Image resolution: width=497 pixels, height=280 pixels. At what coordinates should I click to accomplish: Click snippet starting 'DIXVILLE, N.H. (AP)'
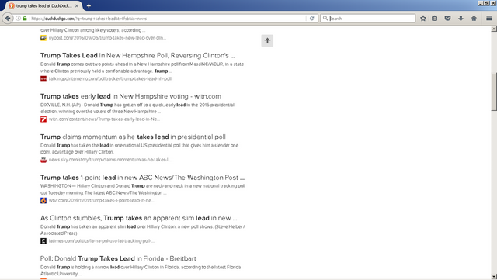click(x=137, y=108)
